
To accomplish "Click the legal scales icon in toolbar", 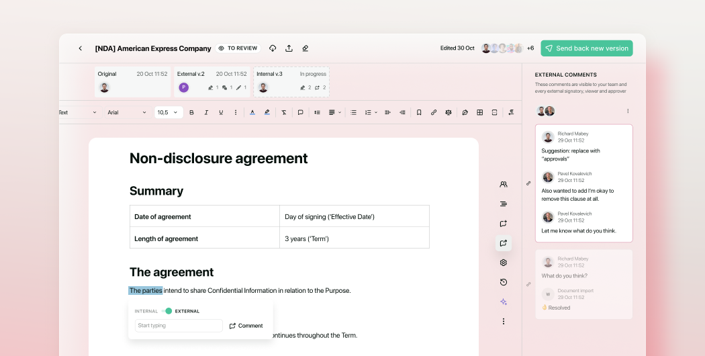I will point(449,113).
